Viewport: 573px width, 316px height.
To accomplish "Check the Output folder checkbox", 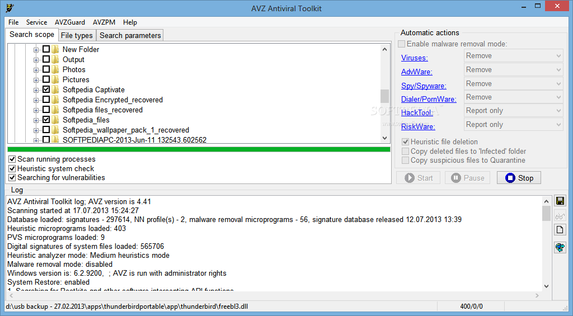I will (46, 59).
